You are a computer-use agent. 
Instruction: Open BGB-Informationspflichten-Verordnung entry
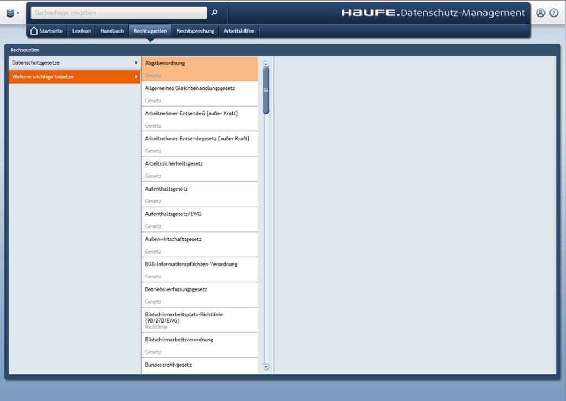pos(200,270)
